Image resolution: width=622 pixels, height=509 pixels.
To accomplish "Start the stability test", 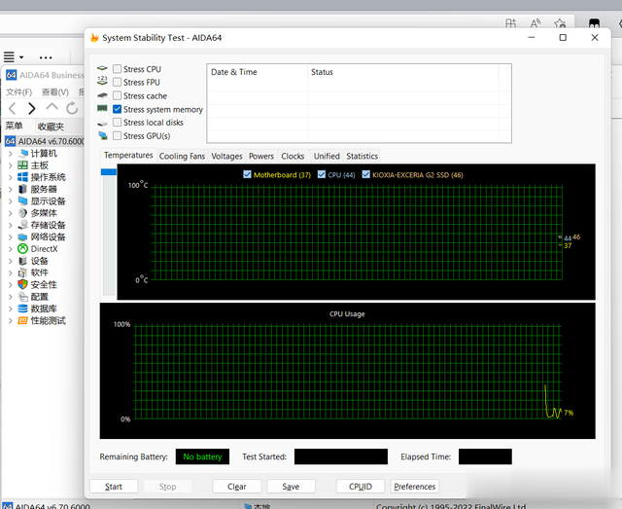I will (x=114, y=487).
